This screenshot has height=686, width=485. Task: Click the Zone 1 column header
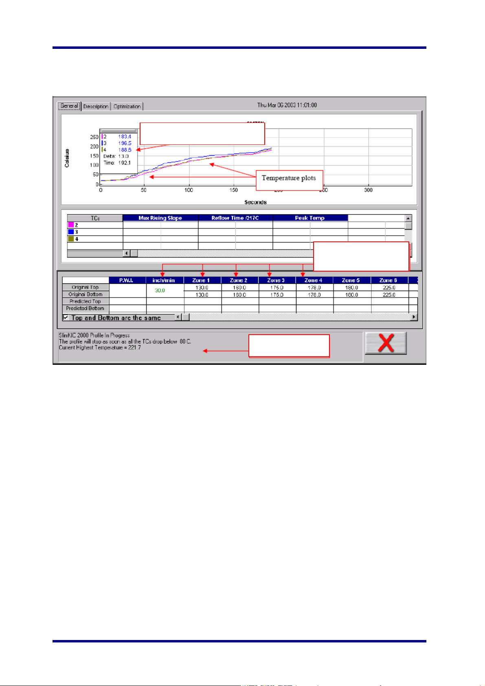coord(202,281)
